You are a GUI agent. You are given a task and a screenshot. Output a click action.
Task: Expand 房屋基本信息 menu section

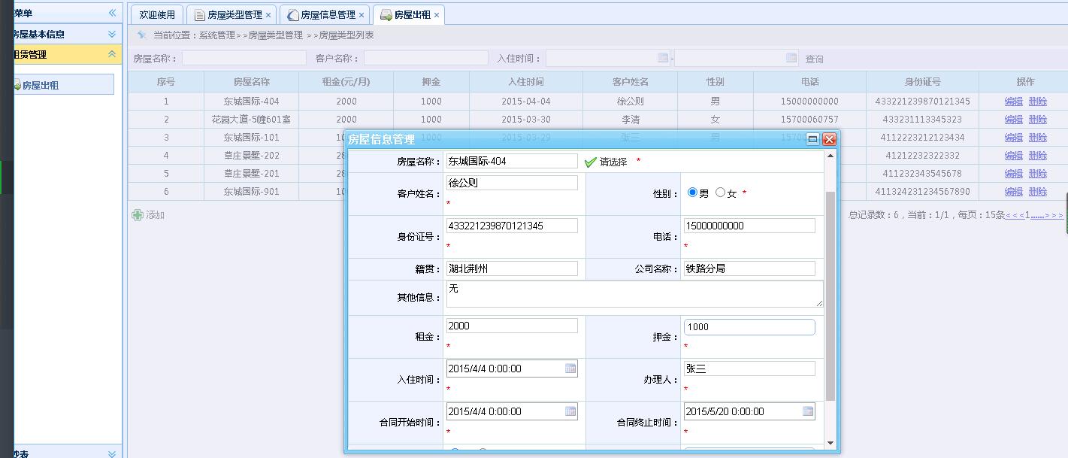[x=112, y=34]
